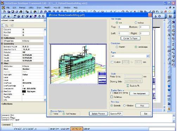Select the inches margin unit radio
Viewport: 177px width, 131px height.
(x=136, y=23)
